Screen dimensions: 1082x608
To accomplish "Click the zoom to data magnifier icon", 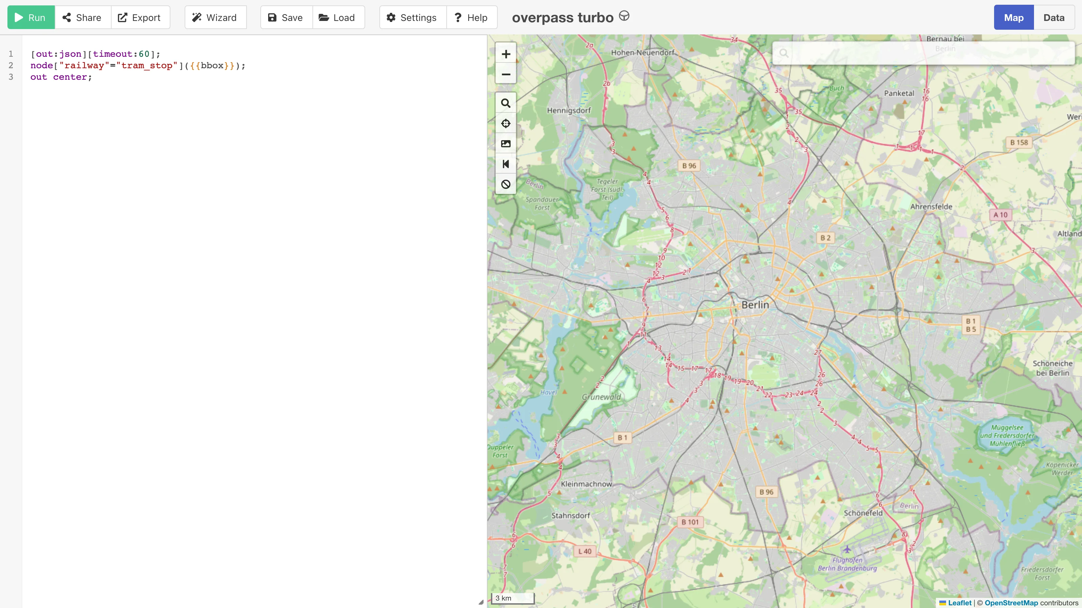I will [506, 103].
